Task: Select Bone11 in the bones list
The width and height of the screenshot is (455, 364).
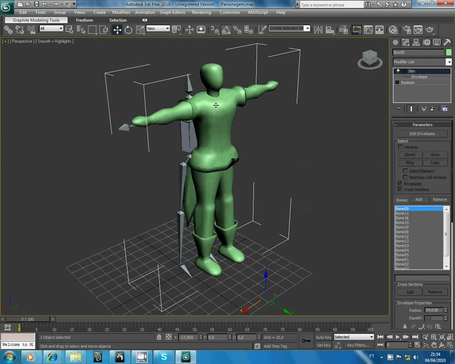Action: [x=402, y=213]
